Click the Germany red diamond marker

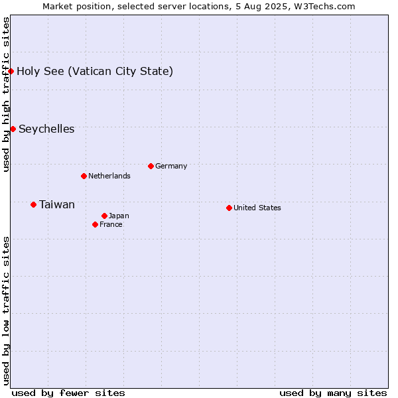tap(151, 166)
